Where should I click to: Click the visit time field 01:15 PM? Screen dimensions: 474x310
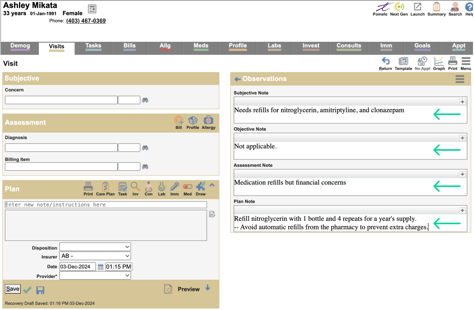pos(119,267)
